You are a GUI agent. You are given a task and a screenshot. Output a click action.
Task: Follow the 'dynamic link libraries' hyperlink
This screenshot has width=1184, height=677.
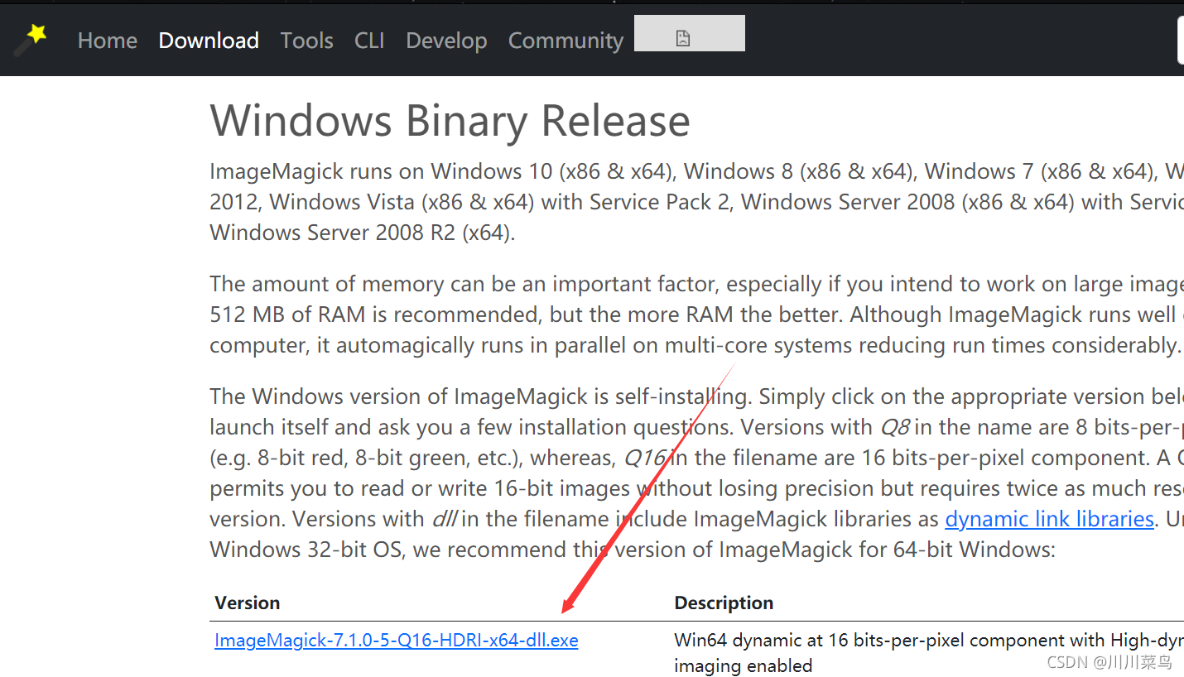tap(1049, 519)
